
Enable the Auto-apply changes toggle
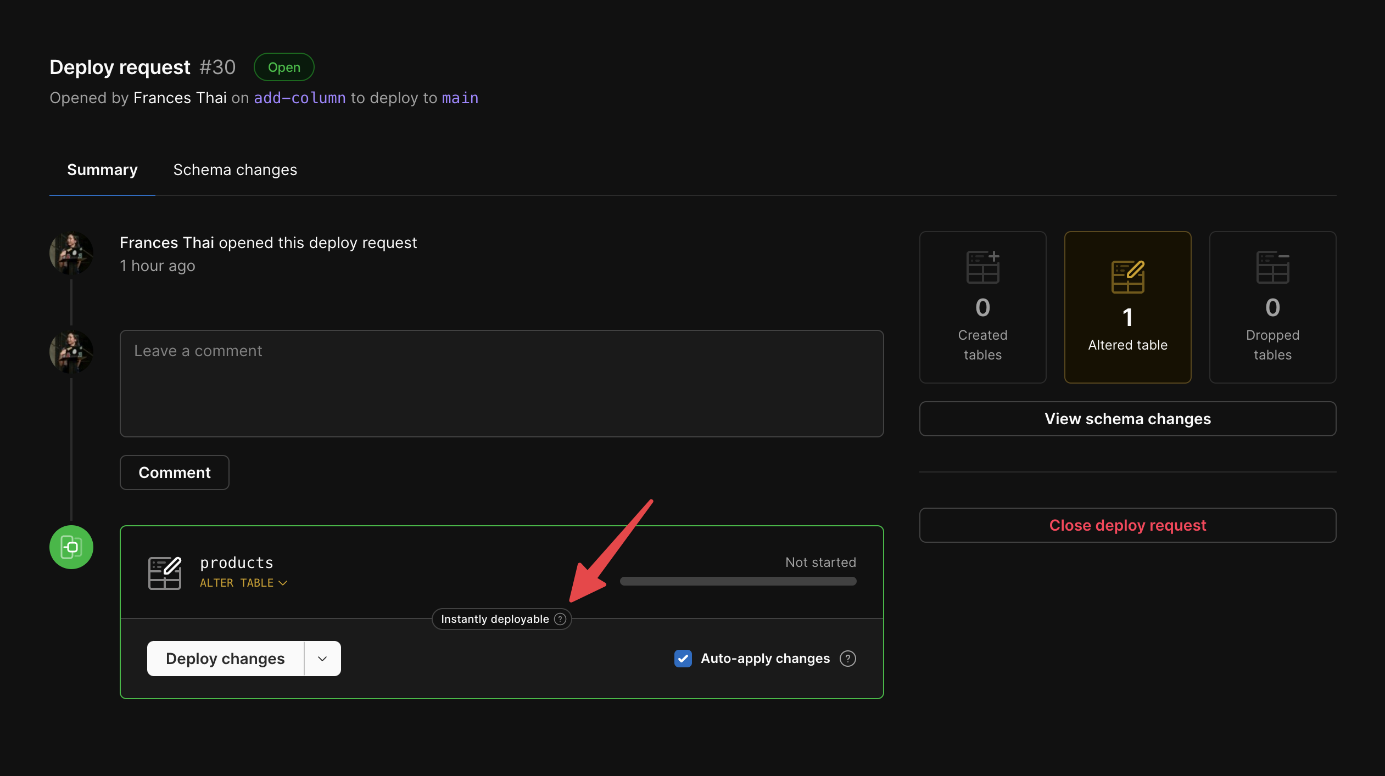(683, 658)
